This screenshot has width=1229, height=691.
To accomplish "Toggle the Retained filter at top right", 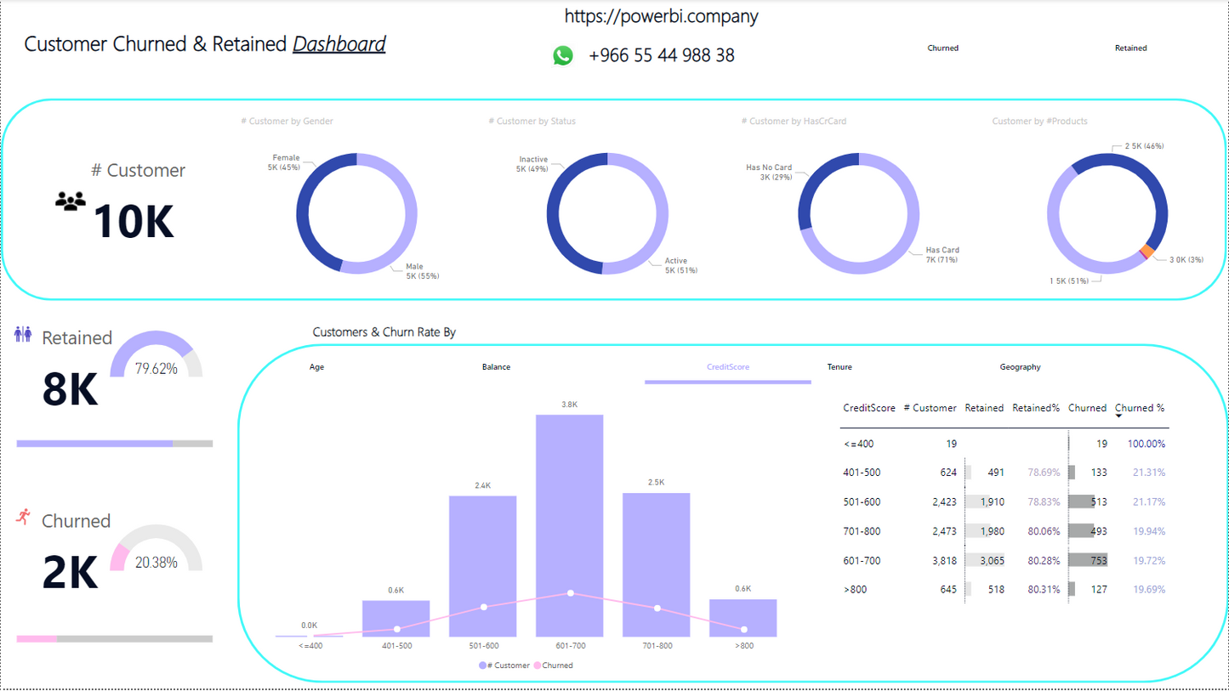I will pos(1130,48).
